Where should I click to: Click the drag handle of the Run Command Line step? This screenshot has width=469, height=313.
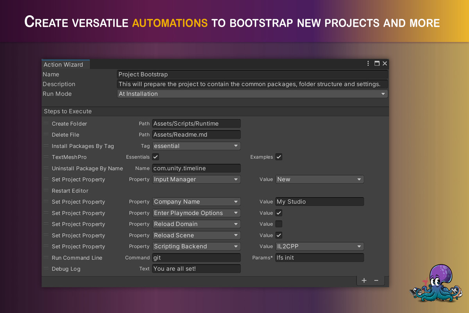click(47, 257)
